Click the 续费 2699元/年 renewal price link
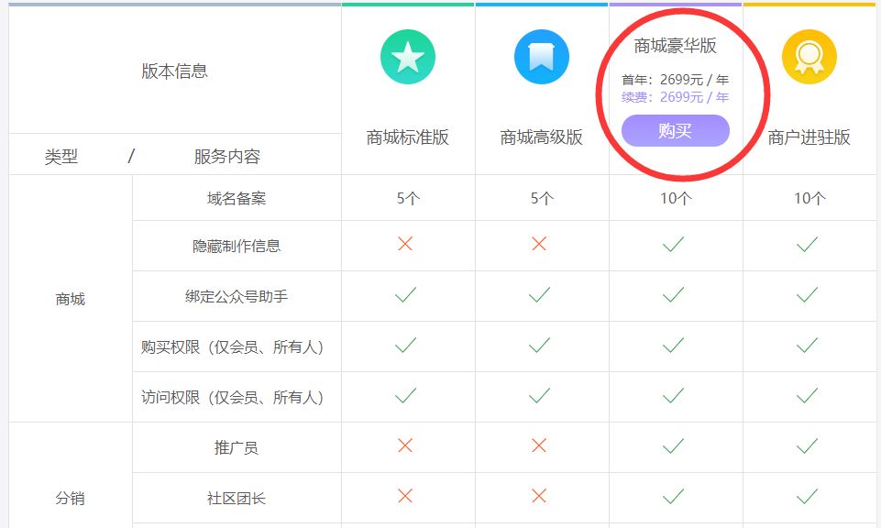 [677, 96]
